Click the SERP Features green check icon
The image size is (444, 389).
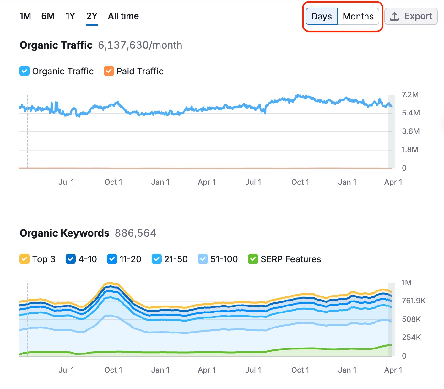[253, 259]
